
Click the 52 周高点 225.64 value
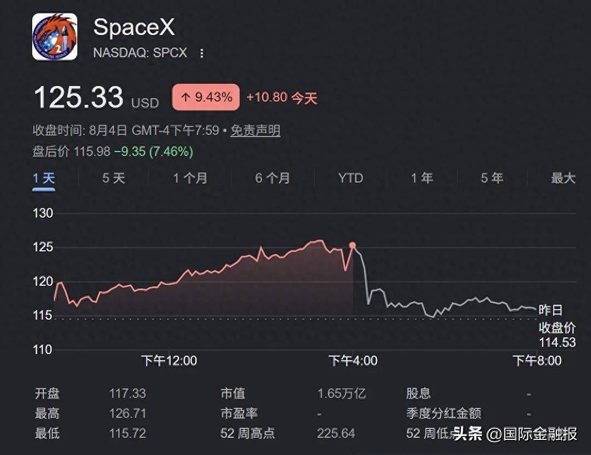click(x=336, y=433)
